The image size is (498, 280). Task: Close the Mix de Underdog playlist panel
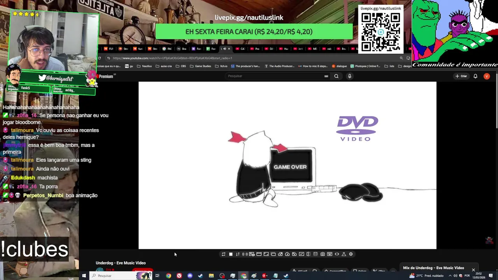pyautogui.click(x=473, y=269)
